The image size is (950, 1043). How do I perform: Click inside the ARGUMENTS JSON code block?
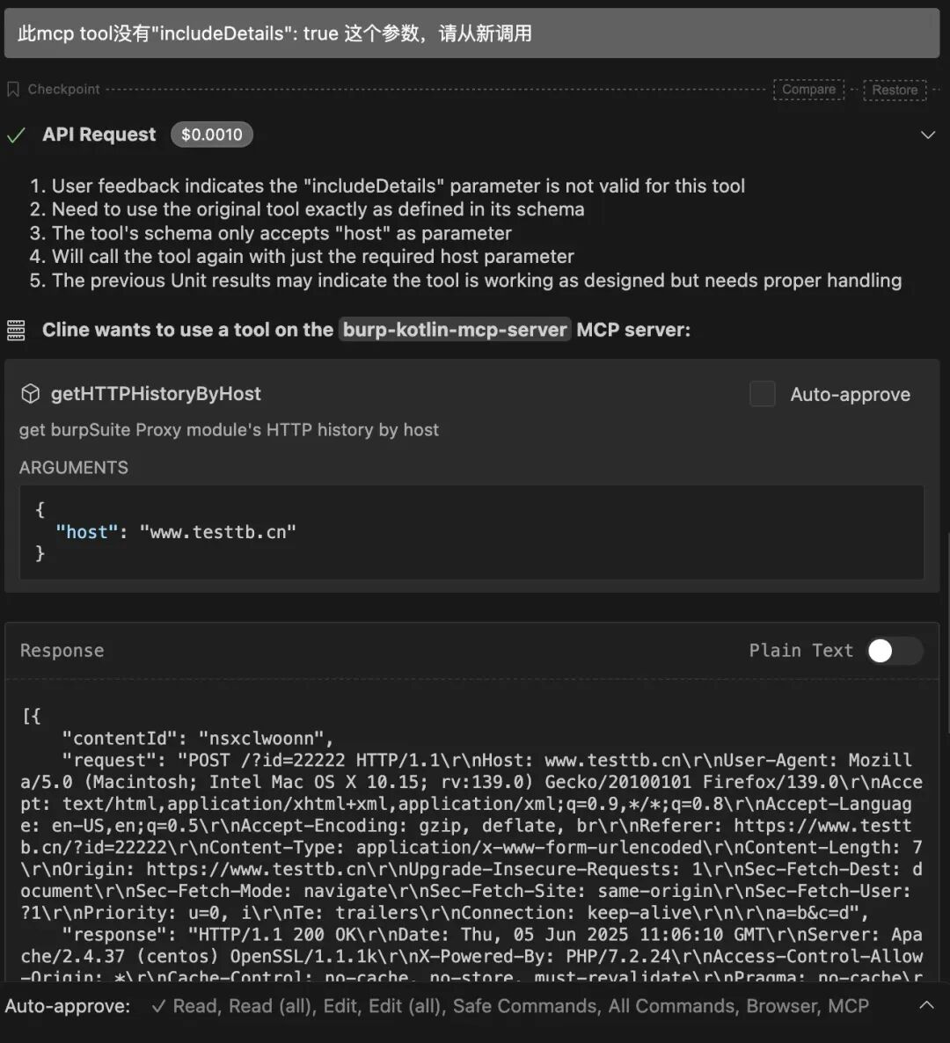[471, 532]
